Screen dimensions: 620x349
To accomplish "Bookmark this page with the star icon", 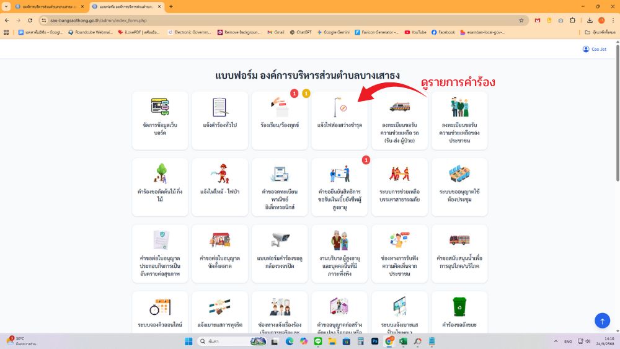I will [x=521, y=20].
